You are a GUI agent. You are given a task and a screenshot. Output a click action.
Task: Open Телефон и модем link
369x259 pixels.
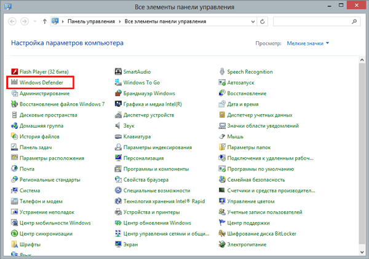pos(41,201)
